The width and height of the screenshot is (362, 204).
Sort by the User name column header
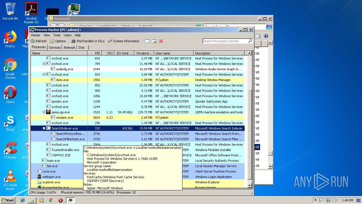174,53
